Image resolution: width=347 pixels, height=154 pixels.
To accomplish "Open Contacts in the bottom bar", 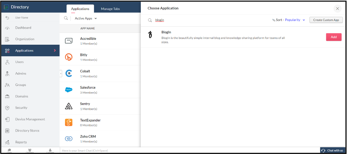I will (50, 151).
